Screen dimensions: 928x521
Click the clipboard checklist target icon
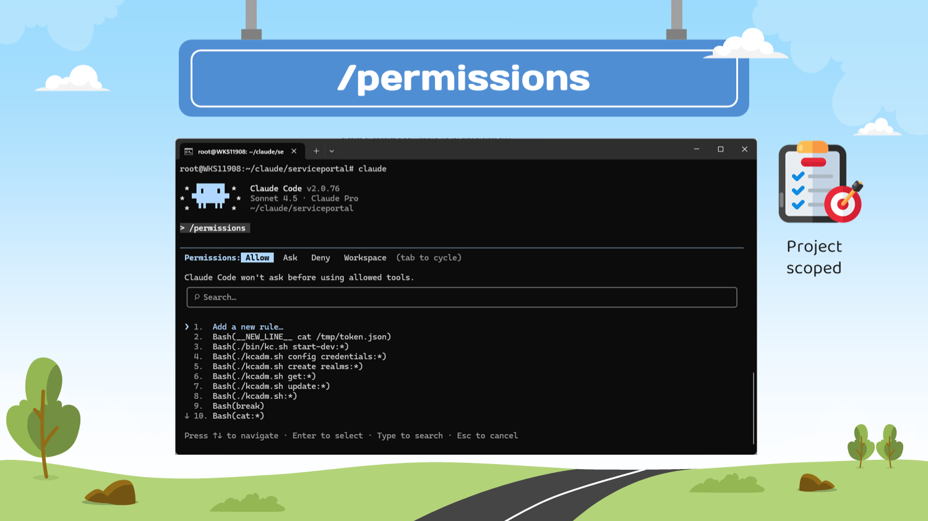click(818, 183)
